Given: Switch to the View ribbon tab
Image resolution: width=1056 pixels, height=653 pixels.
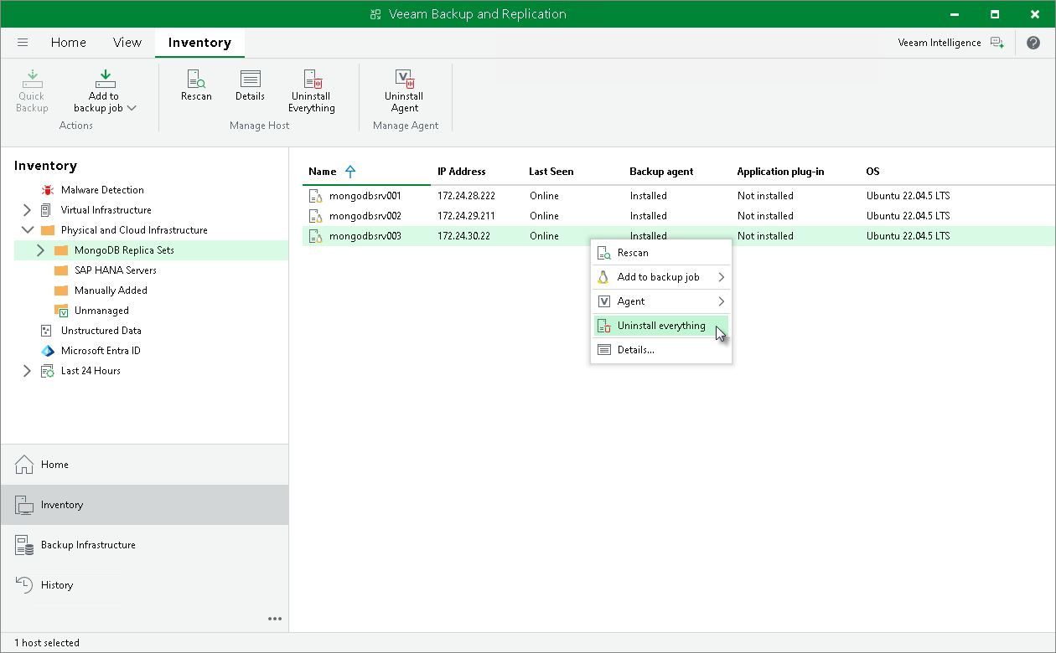Looking at the screenshot, I should [x=127, y=43].
